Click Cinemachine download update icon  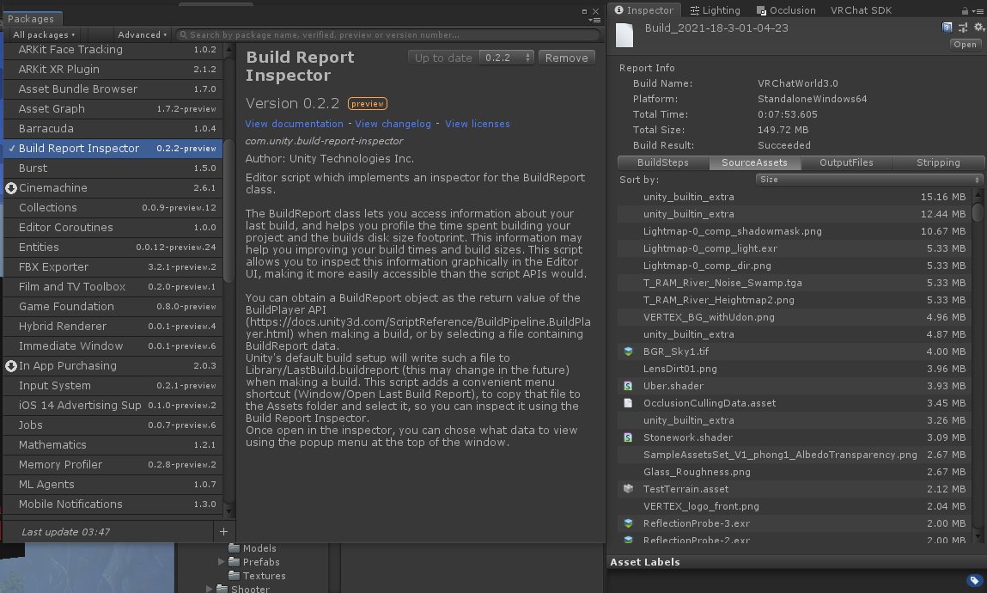tap(10, 188)
